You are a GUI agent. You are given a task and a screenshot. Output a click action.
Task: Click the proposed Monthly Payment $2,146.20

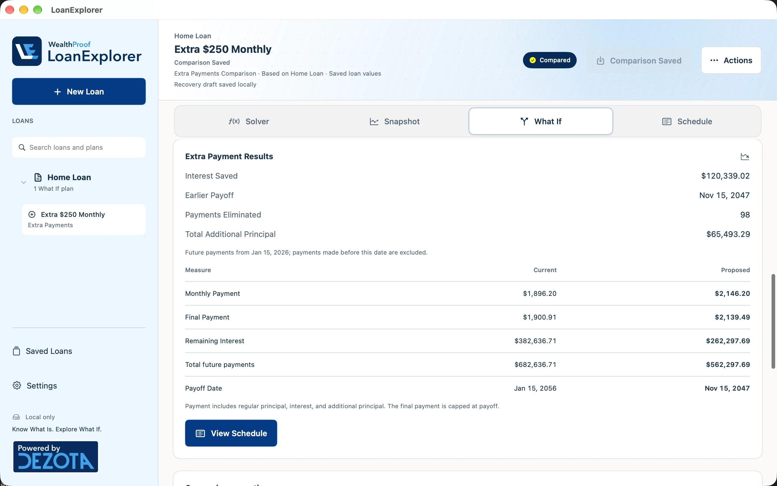click(732, 293)
